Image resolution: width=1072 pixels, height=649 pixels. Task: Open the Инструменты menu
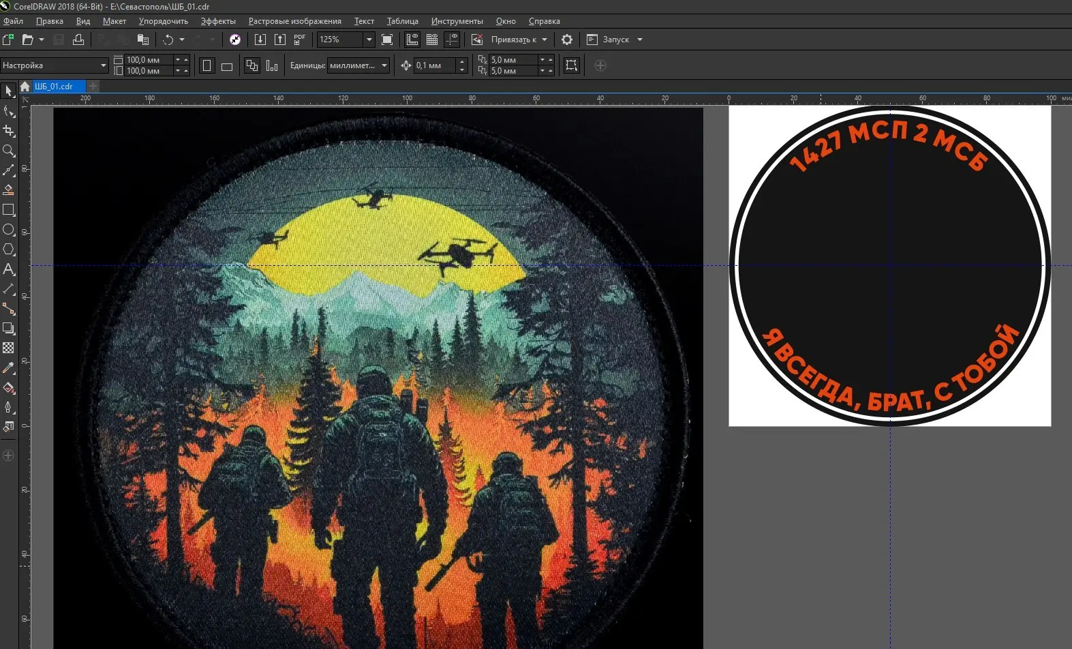pyautogui.click(x=457, y=21)
